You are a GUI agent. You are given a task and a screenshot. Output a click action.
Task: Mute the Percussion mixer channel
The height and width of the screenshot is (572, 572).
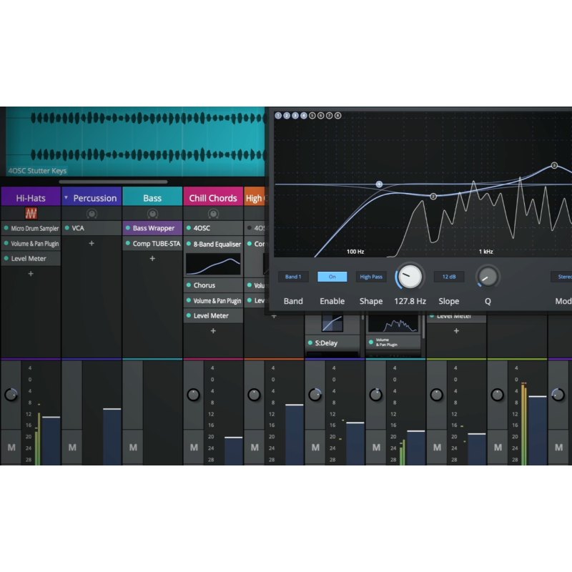coord(72,448)
